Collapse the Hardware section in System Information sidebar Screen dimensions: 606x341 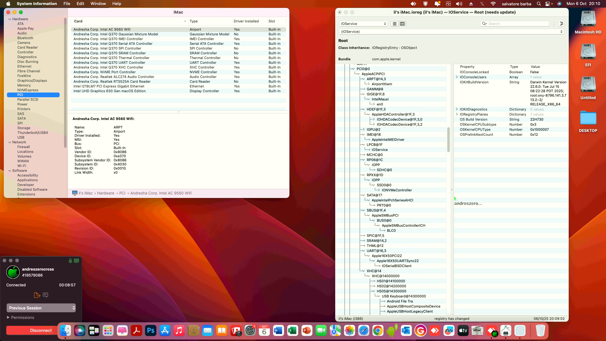(10, 19)
